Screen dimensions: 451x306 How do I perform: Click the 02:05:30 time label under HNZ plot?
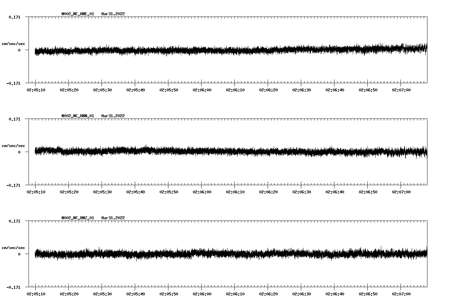tap(102, 294)
